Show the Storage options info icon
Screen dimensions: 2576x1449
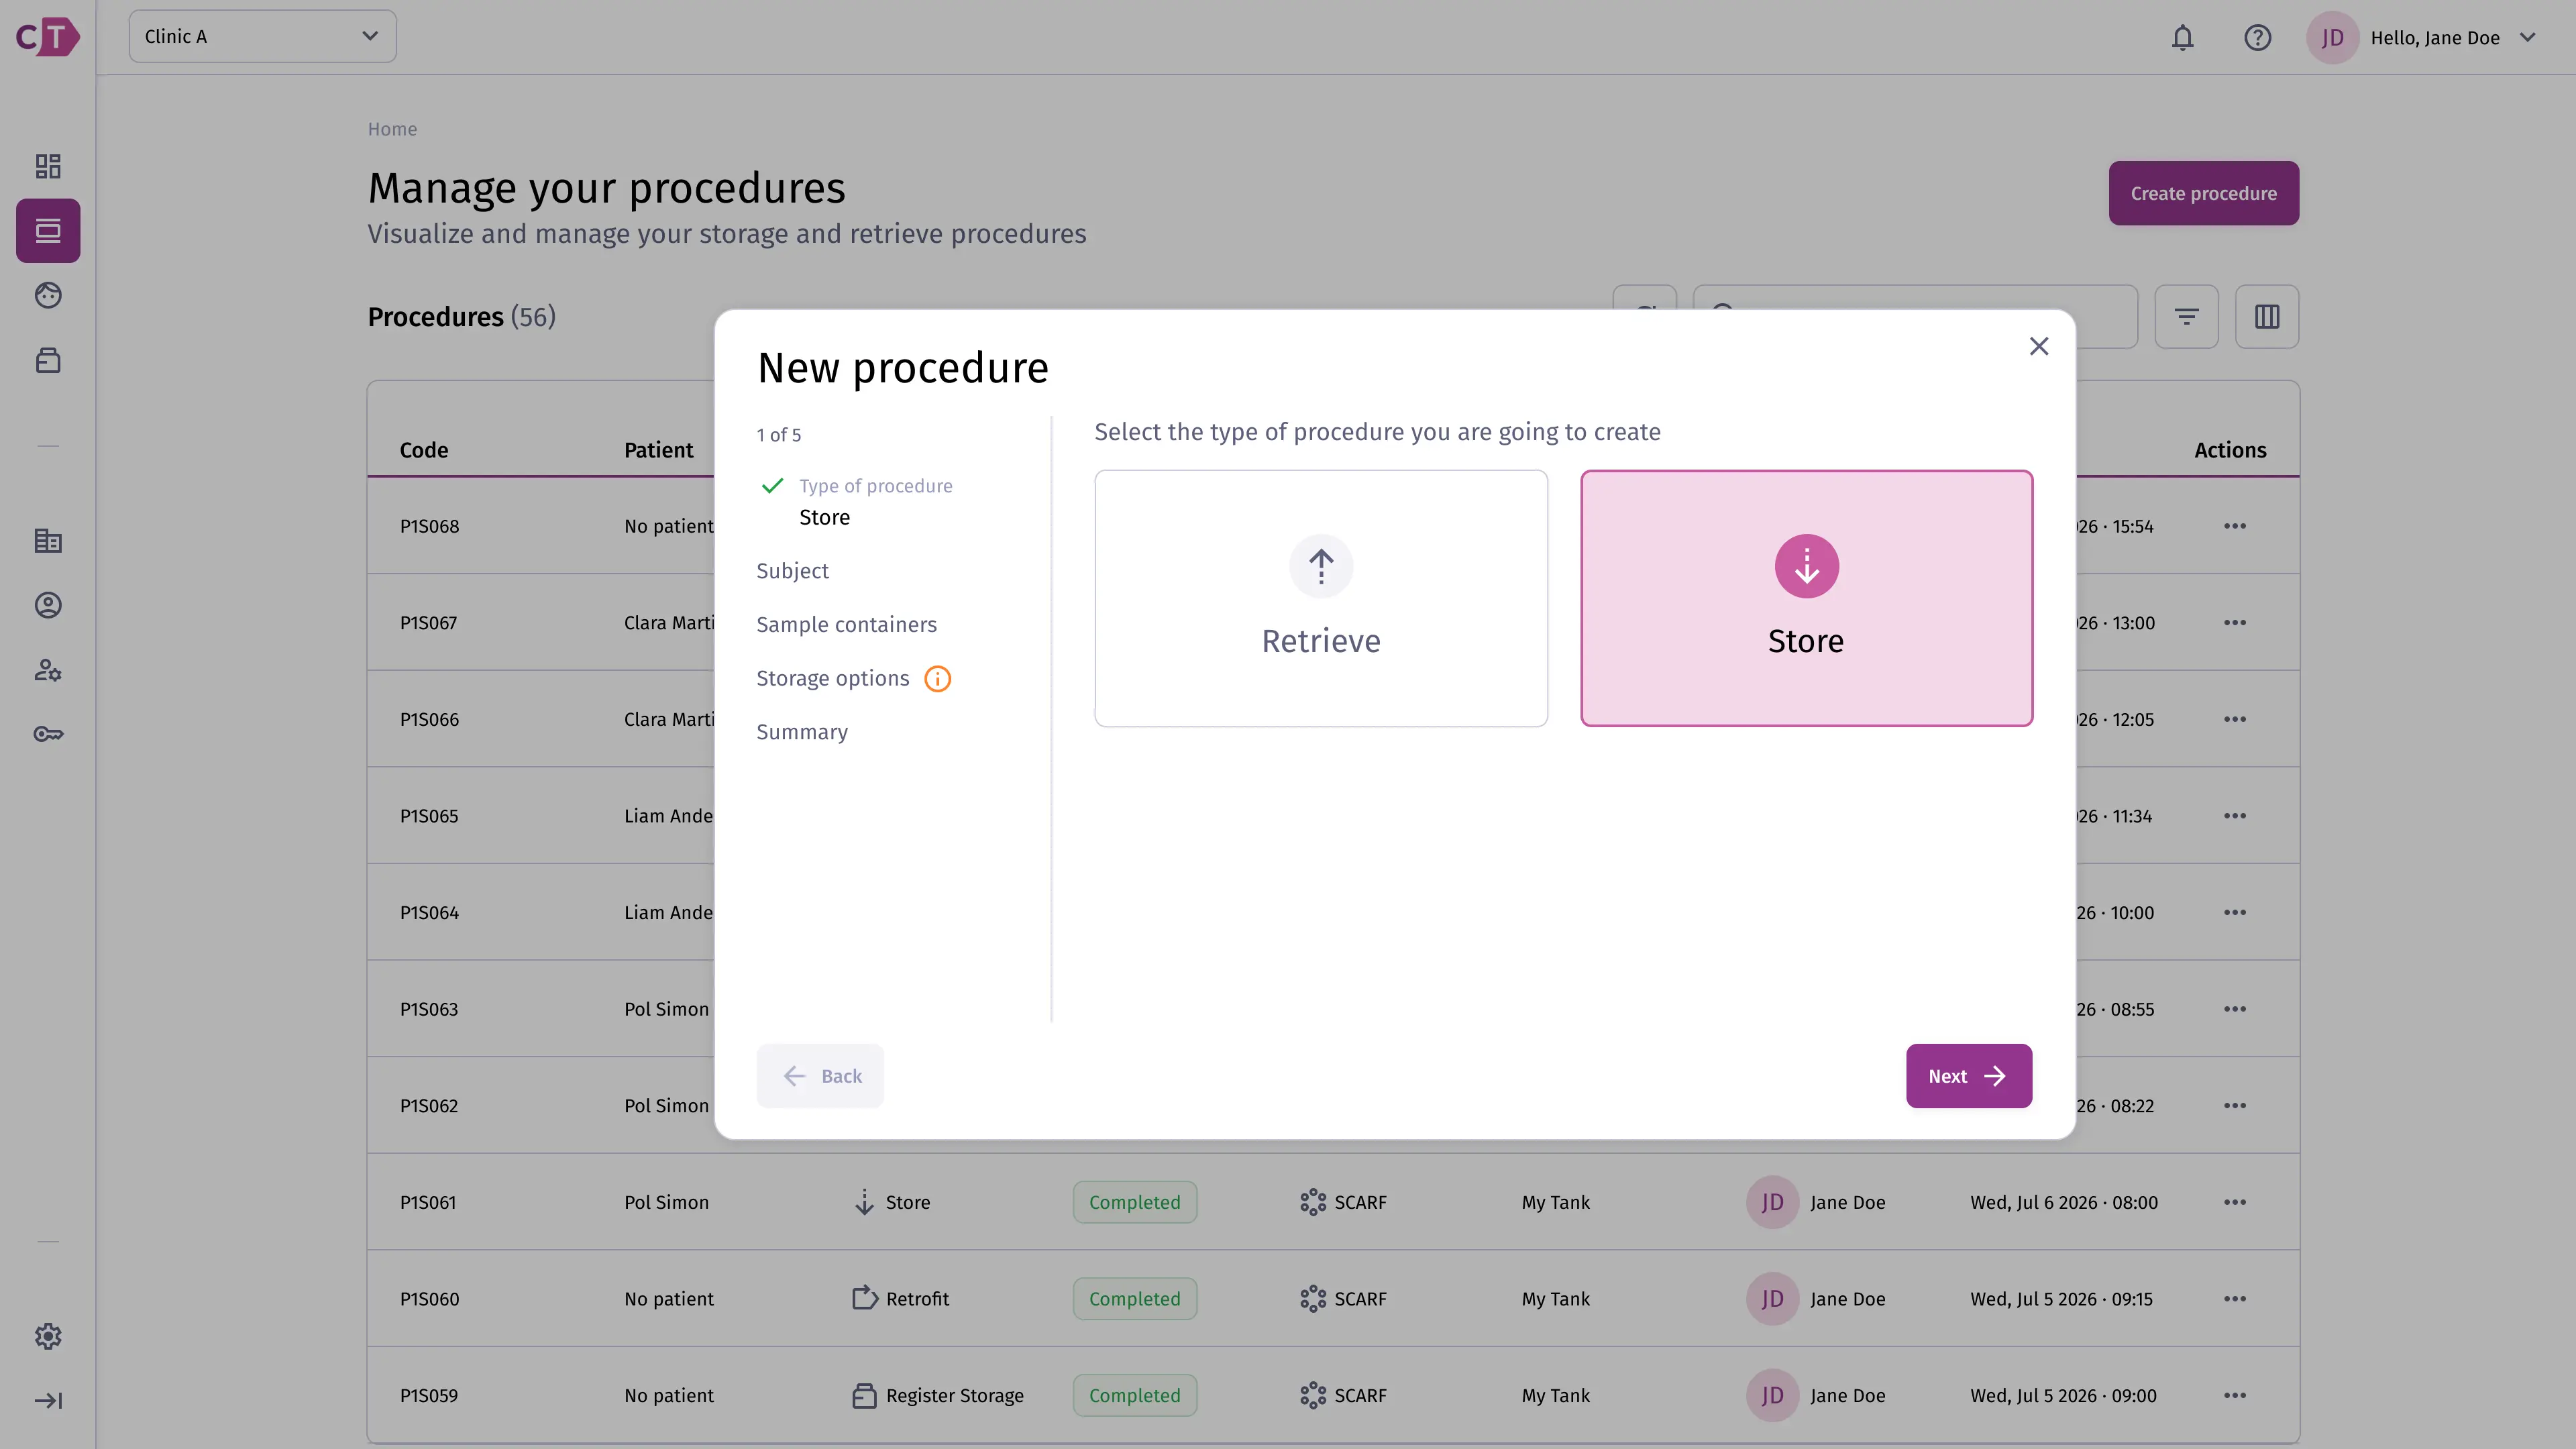point(937,679)
